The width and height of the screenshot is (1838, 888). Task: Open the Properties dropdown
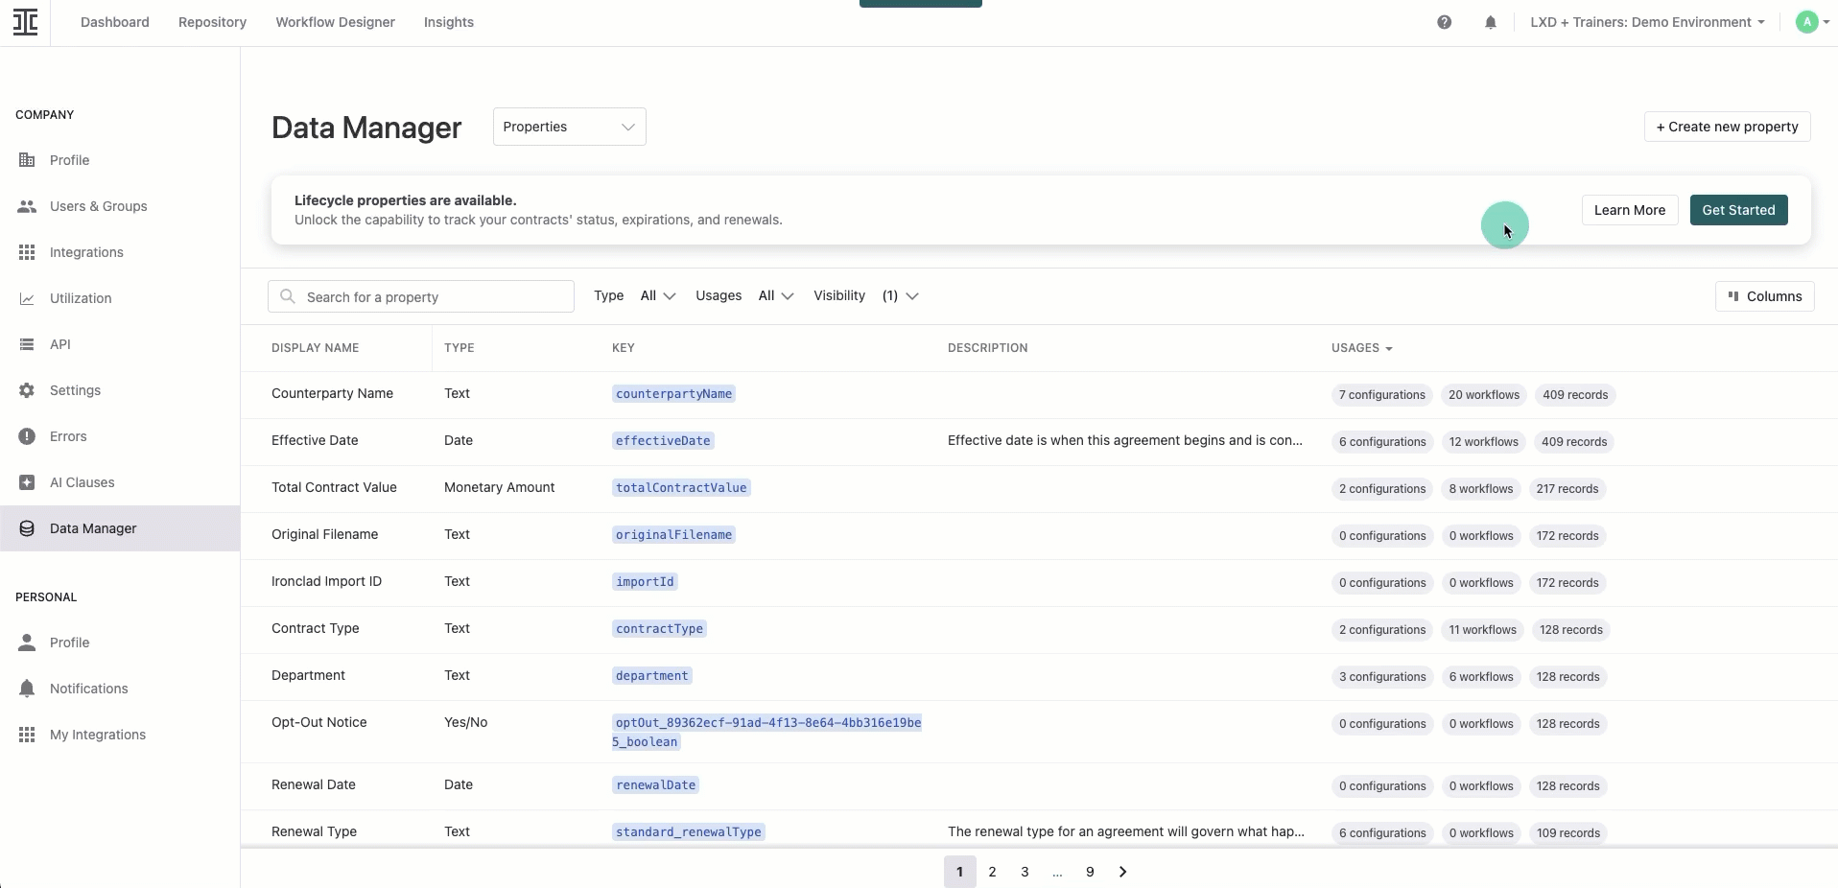569,127
